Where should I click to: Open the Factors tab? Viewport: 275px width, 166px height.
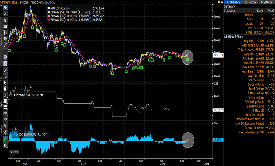tap(251, 2)
